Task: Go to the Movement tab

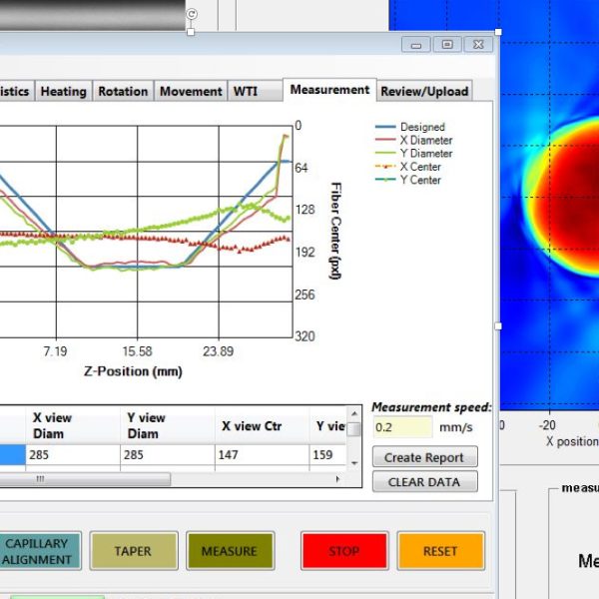Action: point(189,91)
